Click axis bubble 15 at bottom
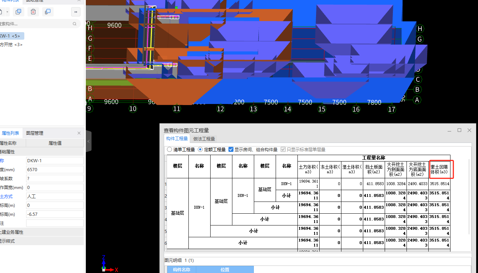Image resolution: width=478 pixels, height=273 pixels. tap(322, 109)
